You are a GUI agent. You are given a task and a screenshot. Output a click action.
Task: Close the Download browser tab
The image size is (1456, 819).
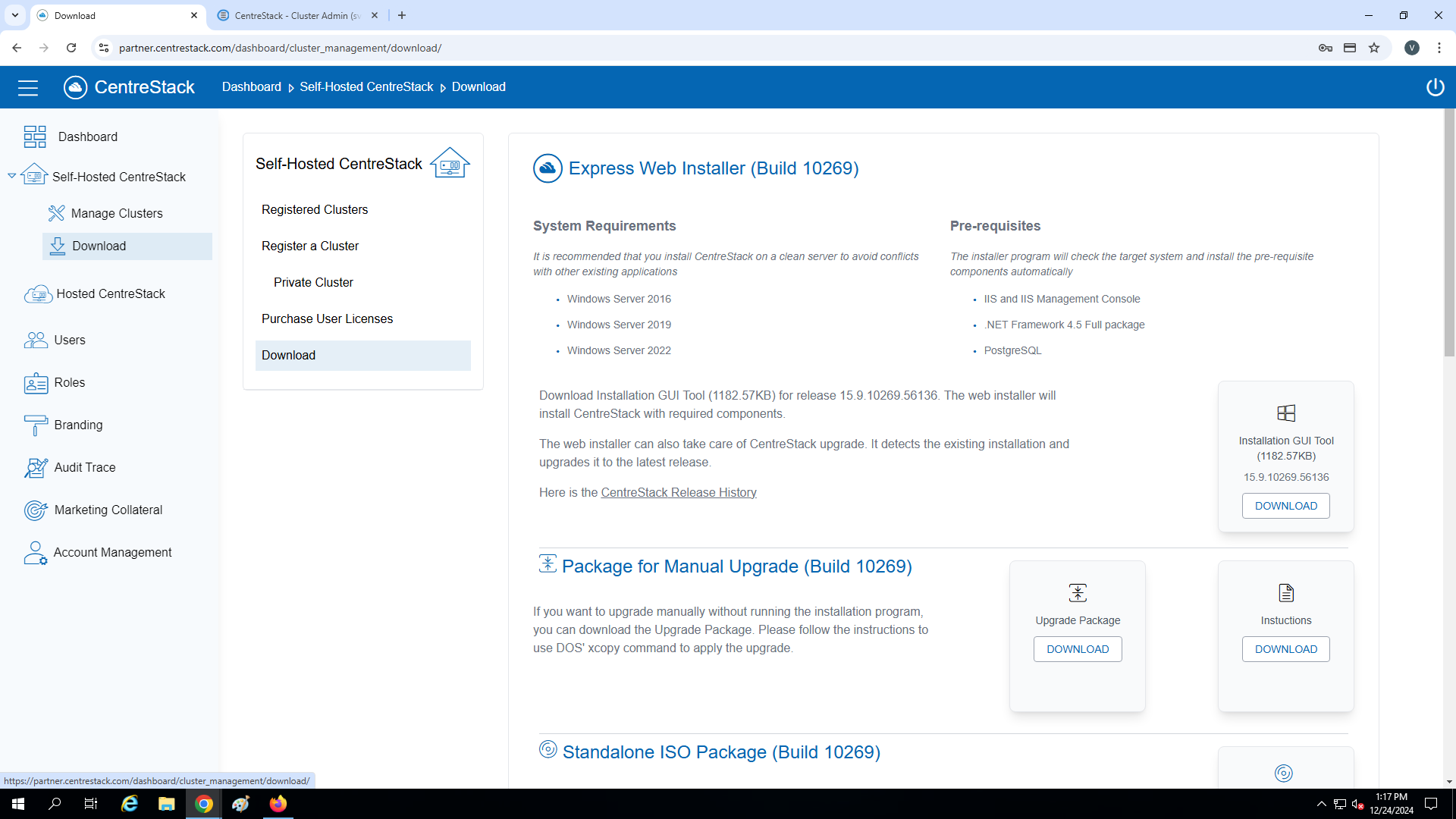pyautogui.click(x=194, y=15)
